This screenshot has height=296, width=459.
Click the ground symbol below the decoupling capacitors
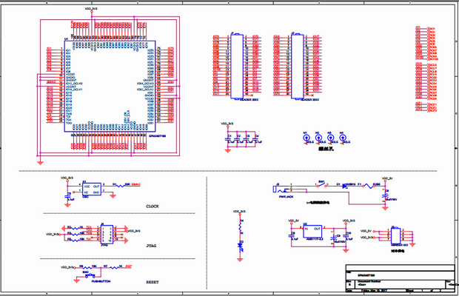tap(228, 151)
